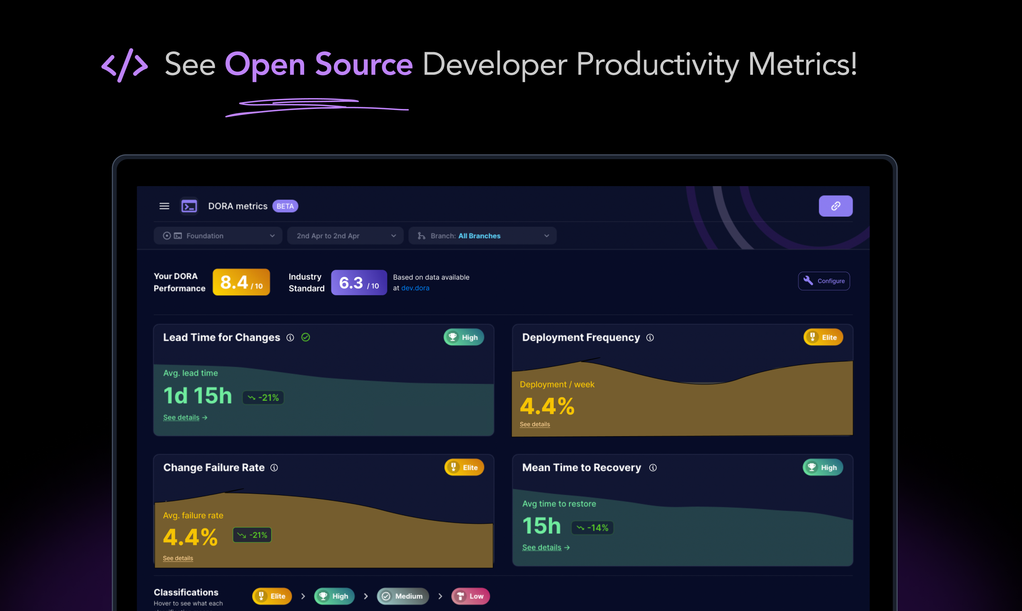Expand the 2nd Apr date range dropdown
Image resolution: width=1022 pixels, height=611 pixels.
point(345,236)
